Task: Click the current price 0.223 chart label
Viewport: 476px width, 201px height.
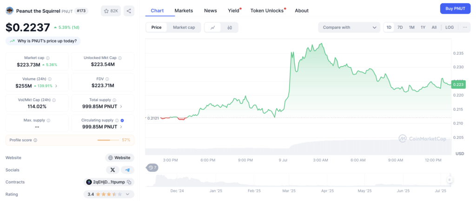Action: click(x=458, y=84)
